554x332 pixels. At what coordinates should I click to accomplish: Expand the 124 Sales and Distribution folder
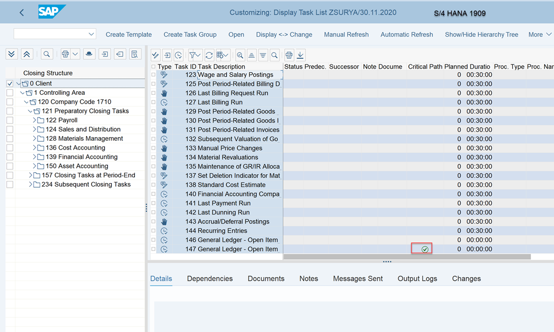pyautogui.click(x=34, y=129)
